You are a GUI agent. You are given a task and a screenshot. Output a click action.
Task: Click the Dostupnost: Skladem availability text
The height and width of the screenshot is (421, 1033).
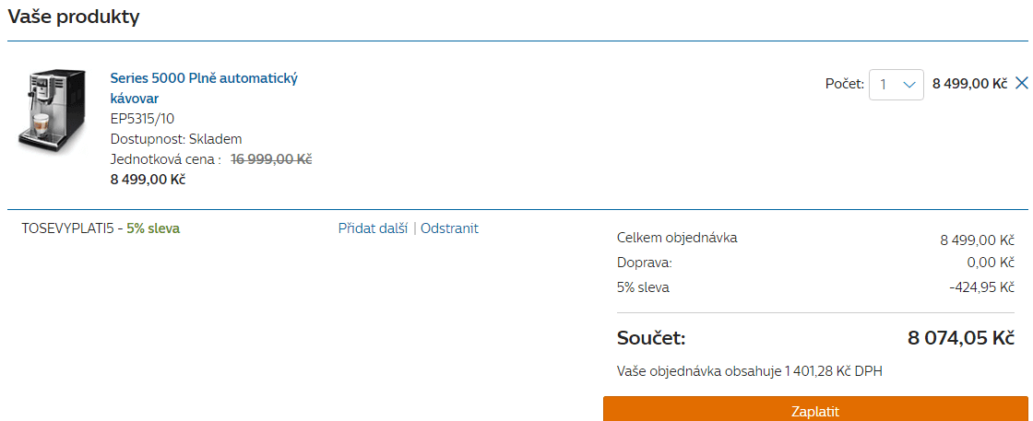tap(176, 139)
